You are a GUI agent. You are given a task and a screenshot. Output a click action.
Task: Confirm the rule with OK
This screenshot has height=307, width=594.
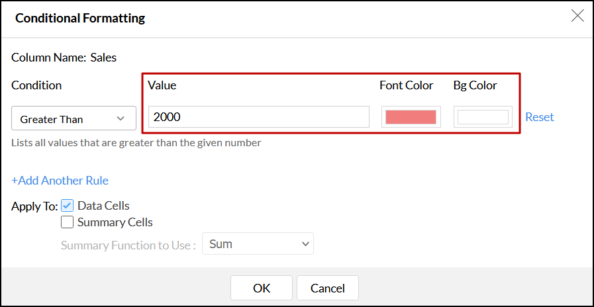[x=262, y=288]
